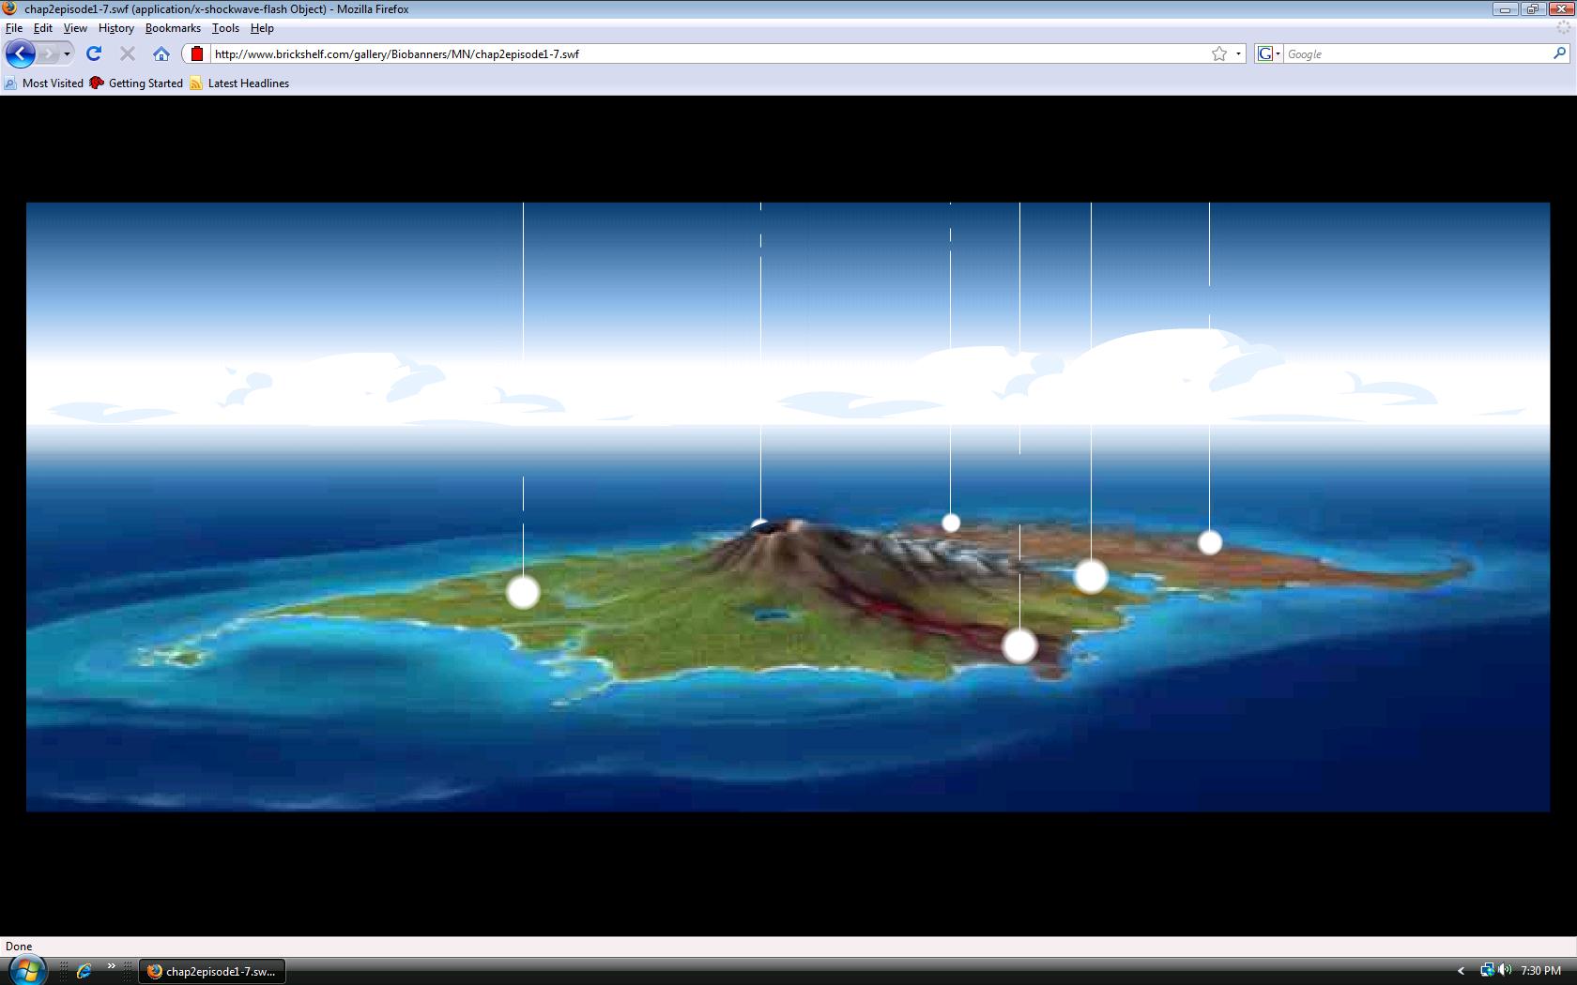Reload the current page
This screenshot has width=1577, height=985.
point(94,53)
